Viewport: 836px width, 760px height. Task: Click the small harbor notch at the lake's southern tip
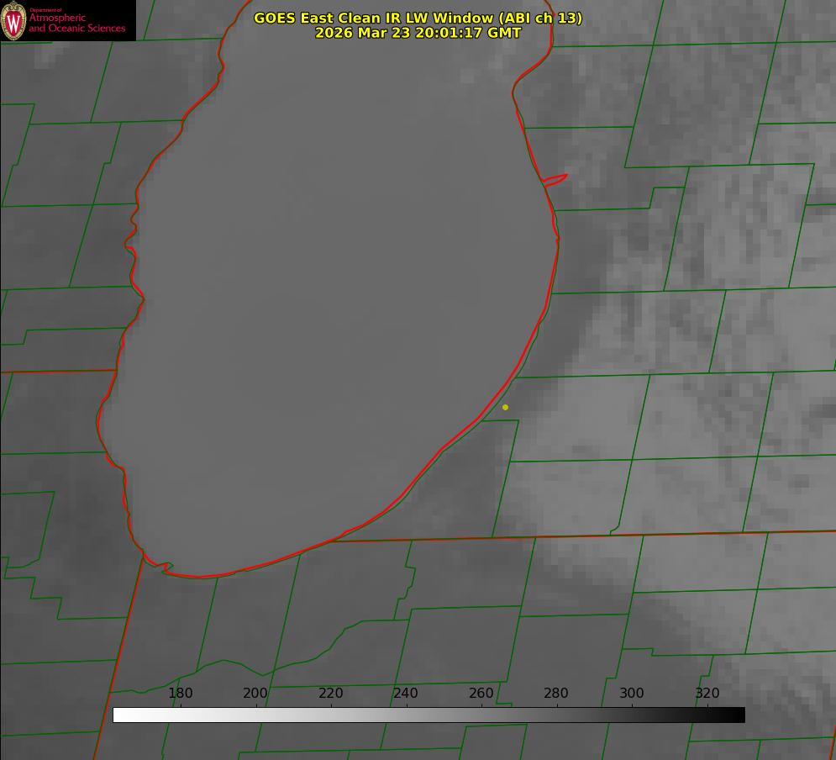pyautogui.click(x=167, y=568)
